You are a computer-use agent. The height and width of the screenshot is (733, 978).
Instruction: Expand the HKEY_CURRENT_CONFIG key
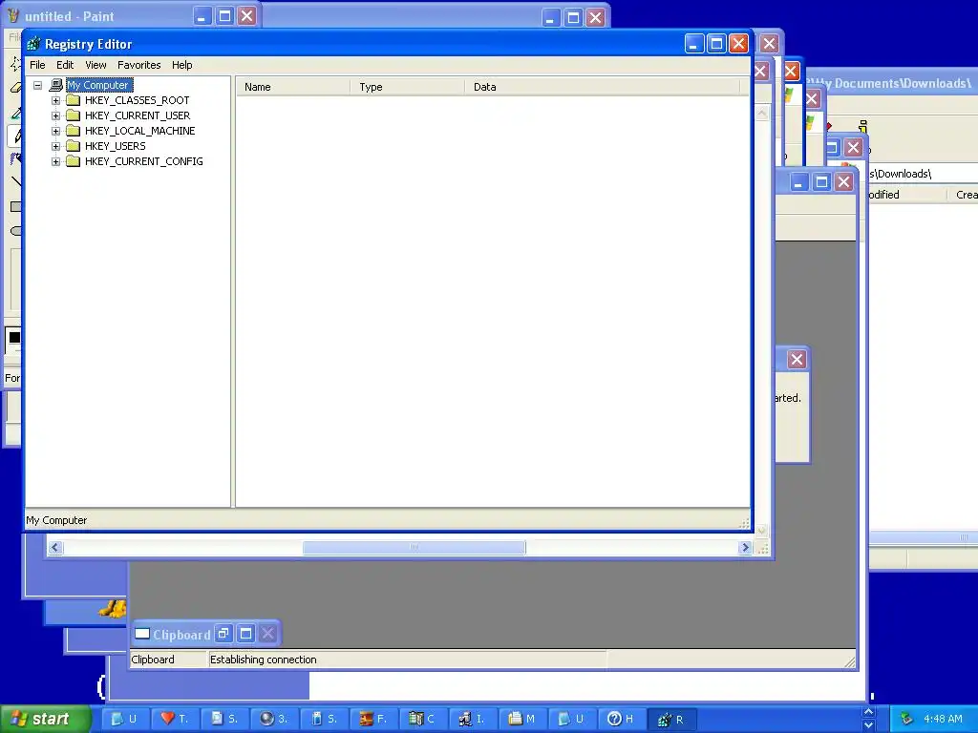(x=55, y=161)
